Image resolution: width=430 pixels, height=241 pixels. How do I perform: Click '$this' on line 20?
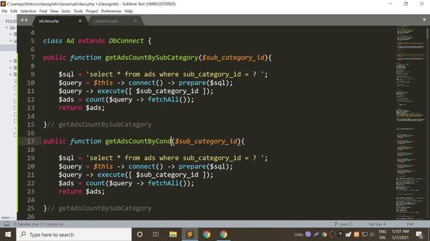coord(103,167)
